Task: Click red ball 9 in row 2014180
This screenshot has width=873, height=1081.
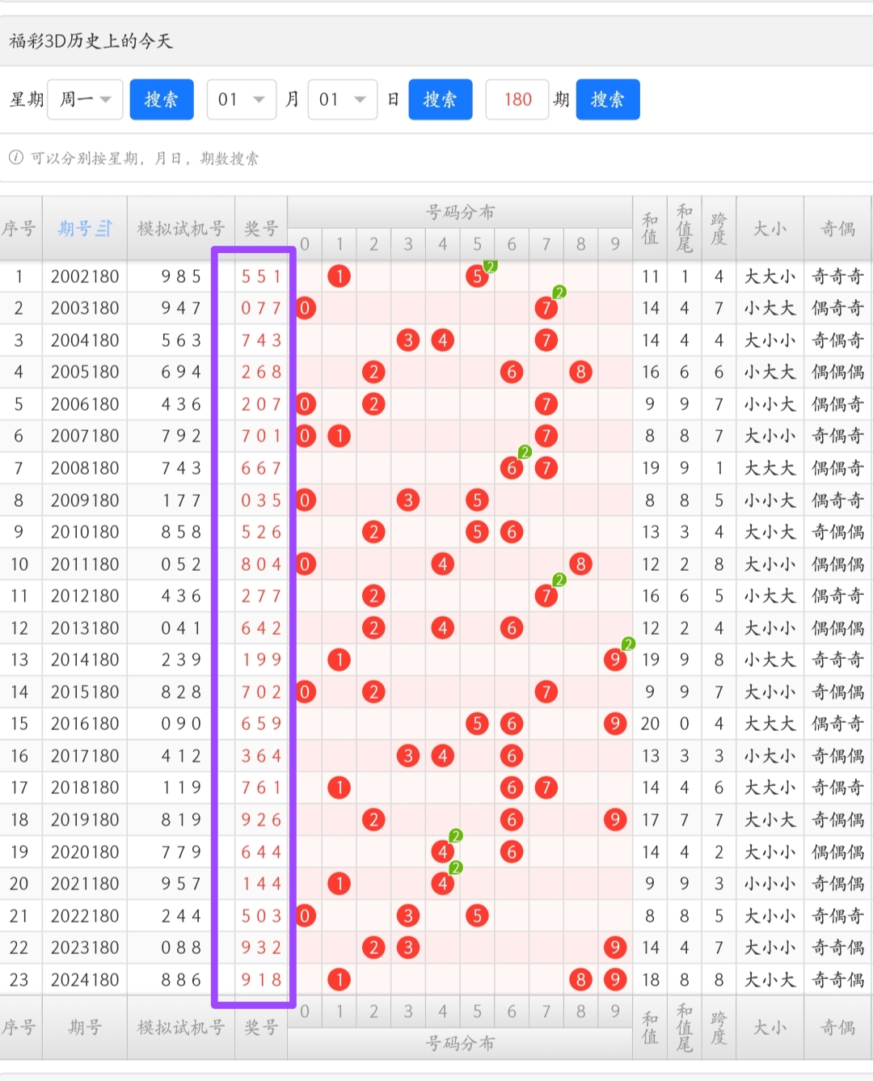Action: click(x=615, y=660)
